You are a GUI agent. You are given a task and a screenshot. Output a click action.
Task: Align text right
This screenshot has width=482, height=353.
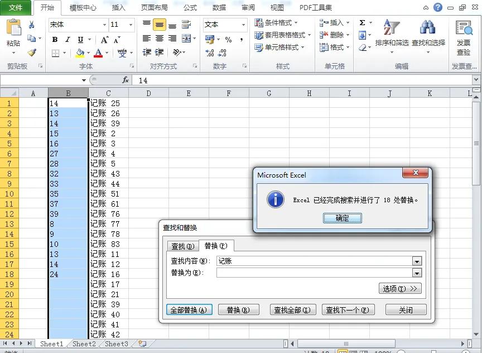coord(172,39)
